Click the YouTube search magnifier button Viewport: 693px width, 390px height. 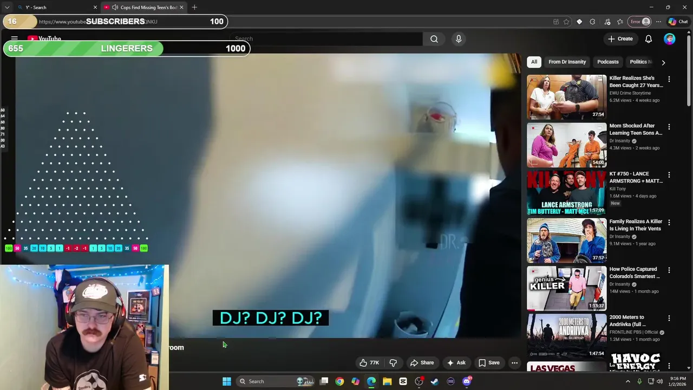point(434,39)
